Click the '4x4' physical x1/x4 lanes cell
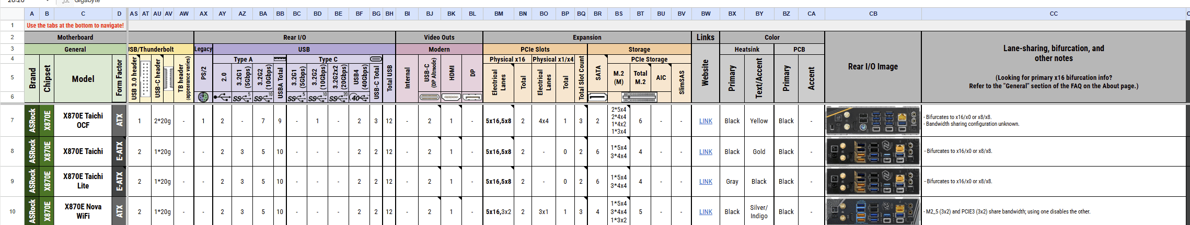This screenshot has width=1190, height=225. [544, 121]
